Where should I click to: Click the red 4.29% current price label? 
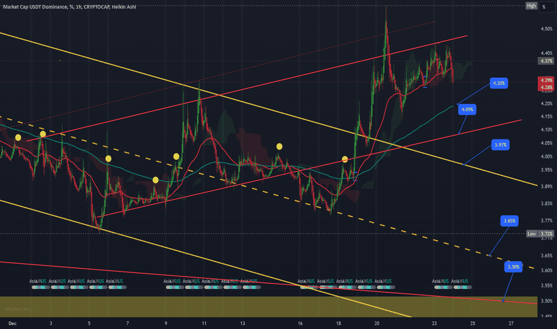546,80
